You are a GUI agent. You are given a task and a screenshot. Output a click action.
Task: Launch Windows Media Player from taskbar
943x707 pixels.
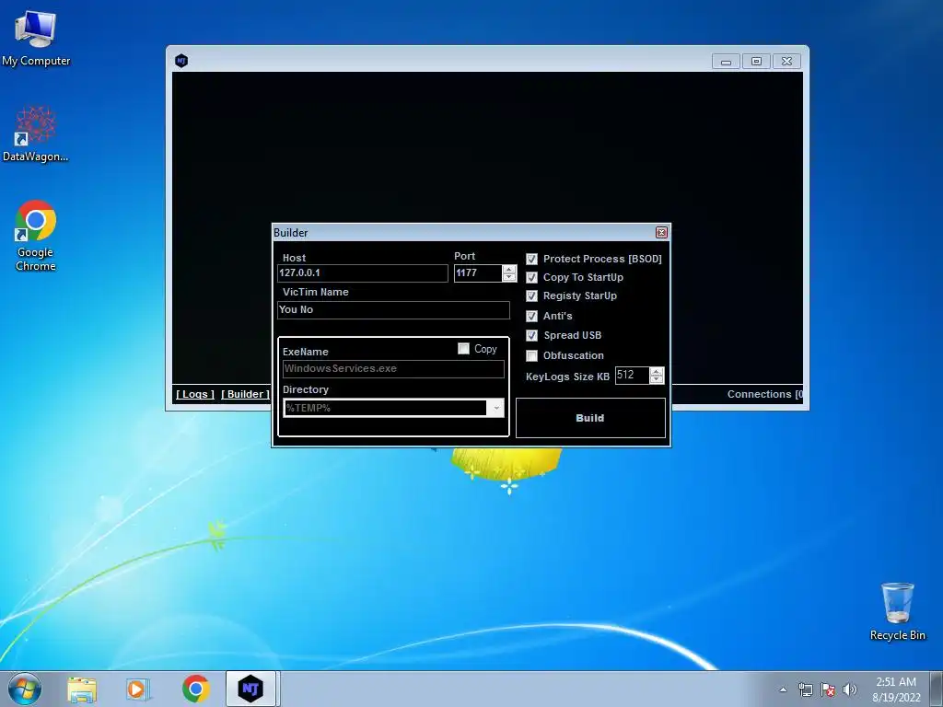coord(138,689)
